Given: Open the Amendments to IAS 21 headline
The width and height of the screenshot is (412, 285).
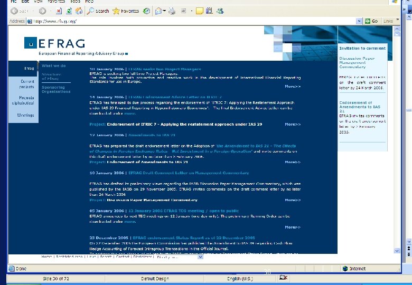Looking at the screenshot, I should (x=152, y=135).
